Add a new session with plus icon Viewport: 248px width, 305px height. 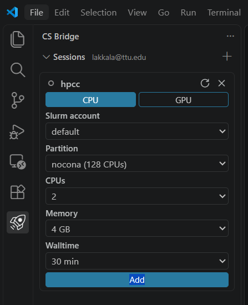(227, 57)
